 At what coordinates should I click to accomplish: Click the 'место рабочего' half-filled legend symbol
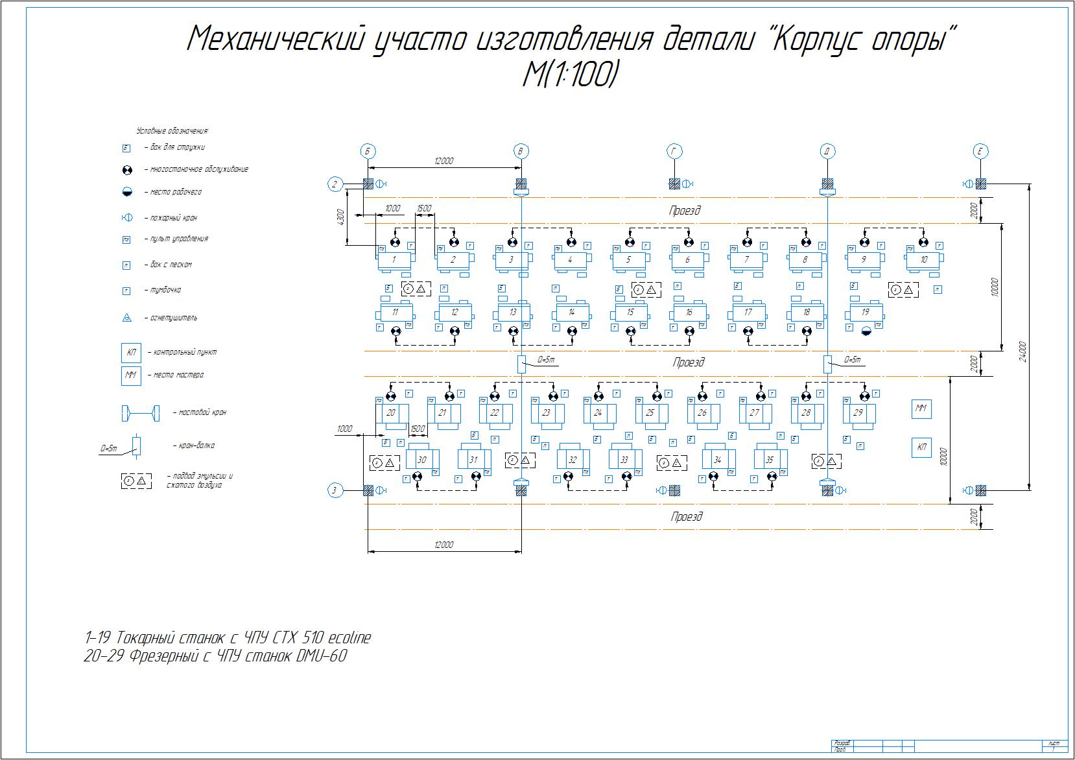[128, 192]
